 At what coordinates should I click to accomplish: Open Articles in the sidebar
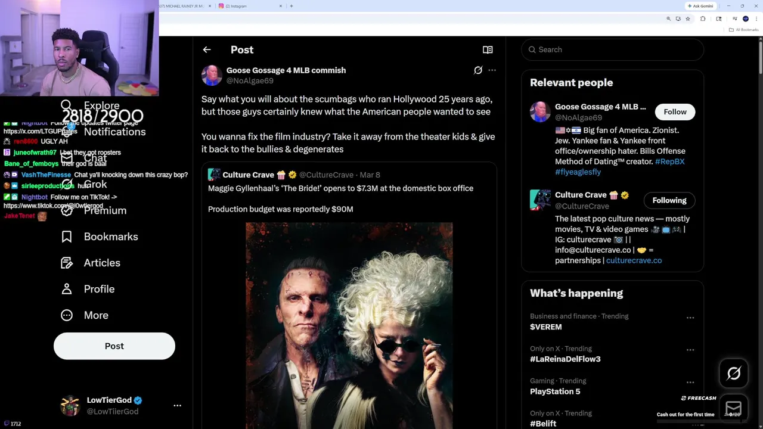coord(91,263)
